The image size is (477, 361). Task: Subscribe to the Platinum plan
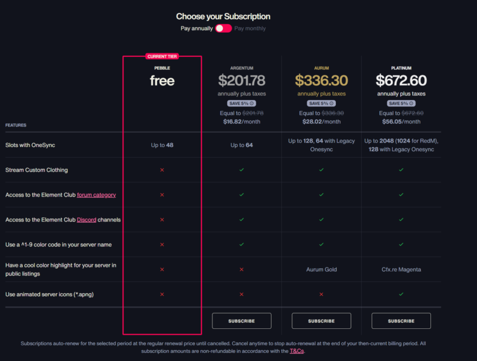[x=401, y=321]
